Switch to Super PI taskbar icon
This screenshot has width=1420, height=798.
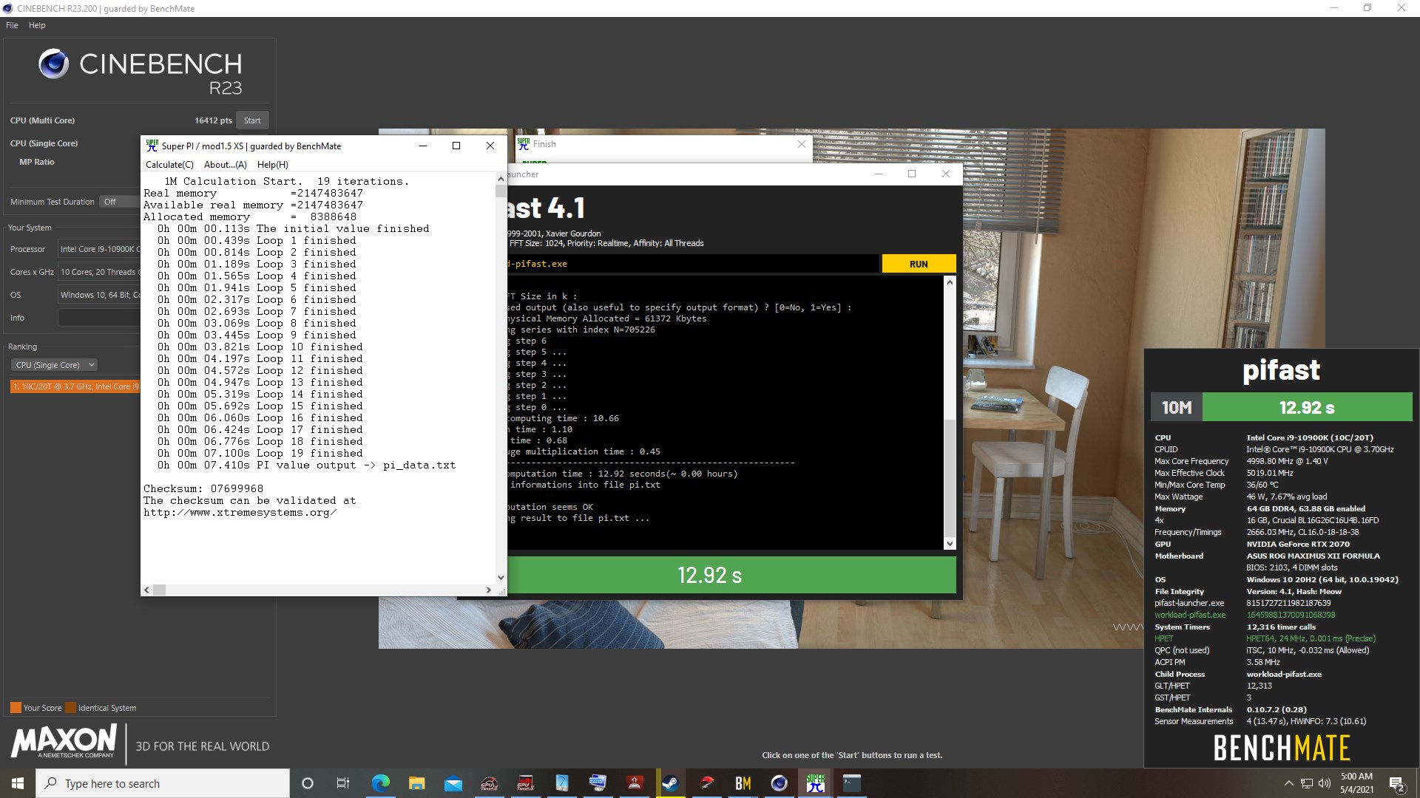[815, 783]
